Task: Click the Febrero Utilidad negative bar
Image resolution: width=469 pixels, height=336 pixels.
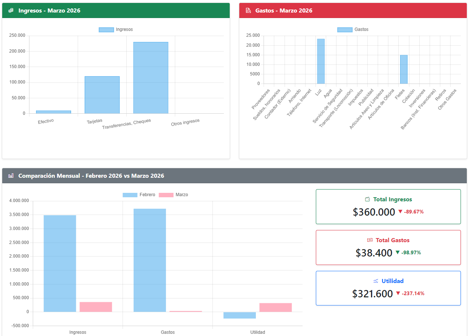Action: [x=240, y=315]
